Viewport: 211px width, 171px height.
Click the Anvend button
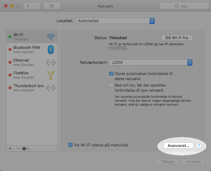pos(194,162)
